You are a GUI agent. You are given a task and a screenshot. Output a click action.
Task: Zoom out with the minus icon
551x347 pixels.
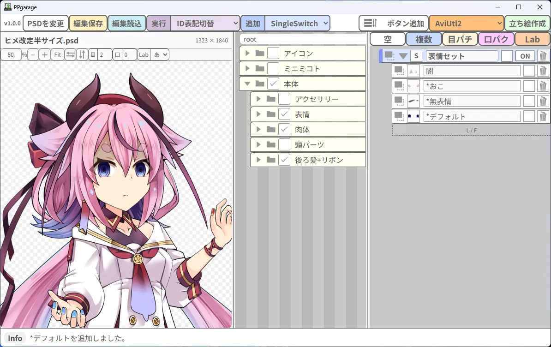point(33,54)
